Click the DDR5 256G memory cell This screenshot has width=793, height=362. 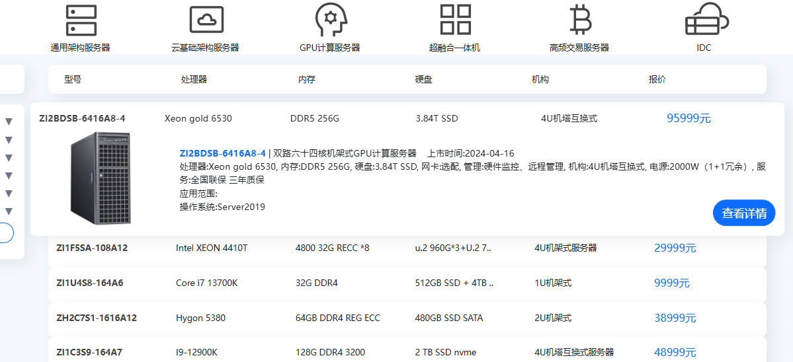tap(315, 119)
